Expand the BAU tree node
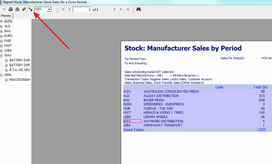 point(1,31)
